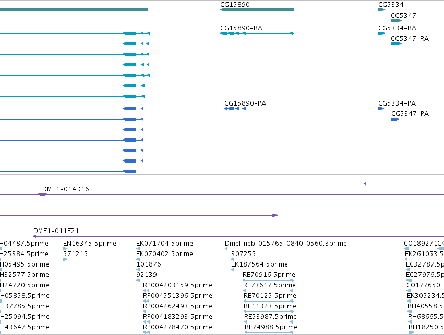Screen dimensions: 444x335
Task: Click the CG5334-PA label
Action: click(x=397, y=103)
